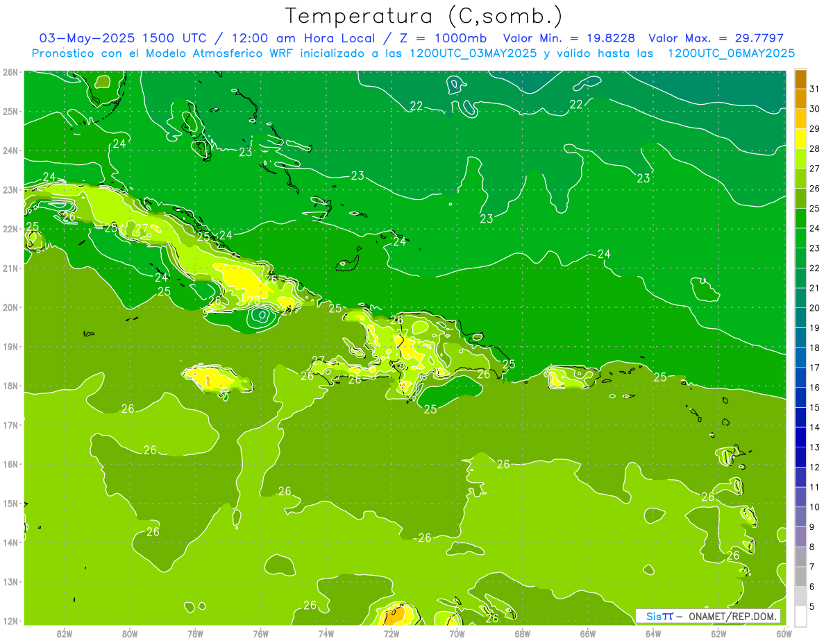Click the colorbar label 11
This screenshot has width=833, height=643.
click(815, 487)
